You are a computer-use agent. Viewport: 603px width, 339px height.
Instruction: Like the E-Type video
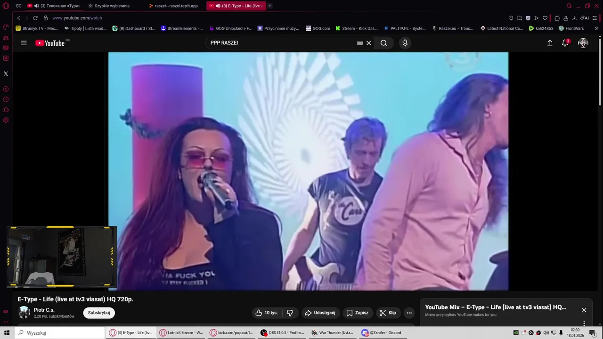coord(267,313)
